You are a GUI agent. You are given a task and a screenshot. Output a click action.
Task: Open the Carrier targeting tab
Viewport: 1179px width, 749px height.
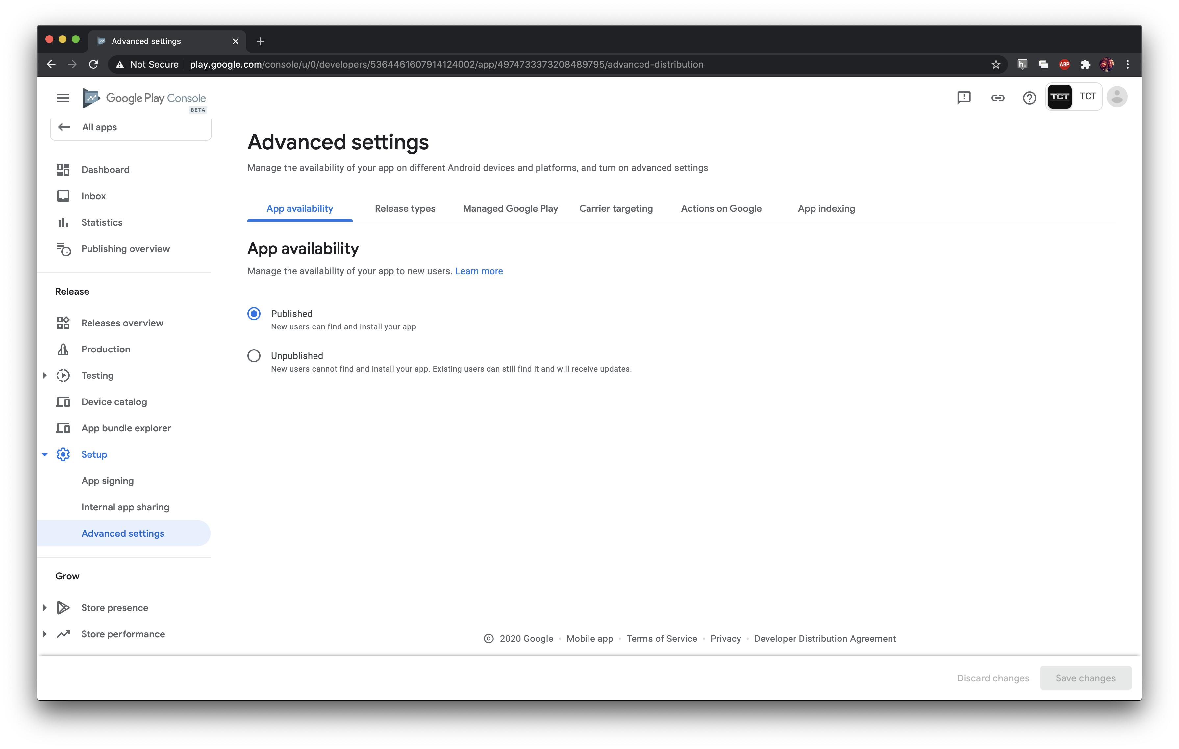click(615, 208)
